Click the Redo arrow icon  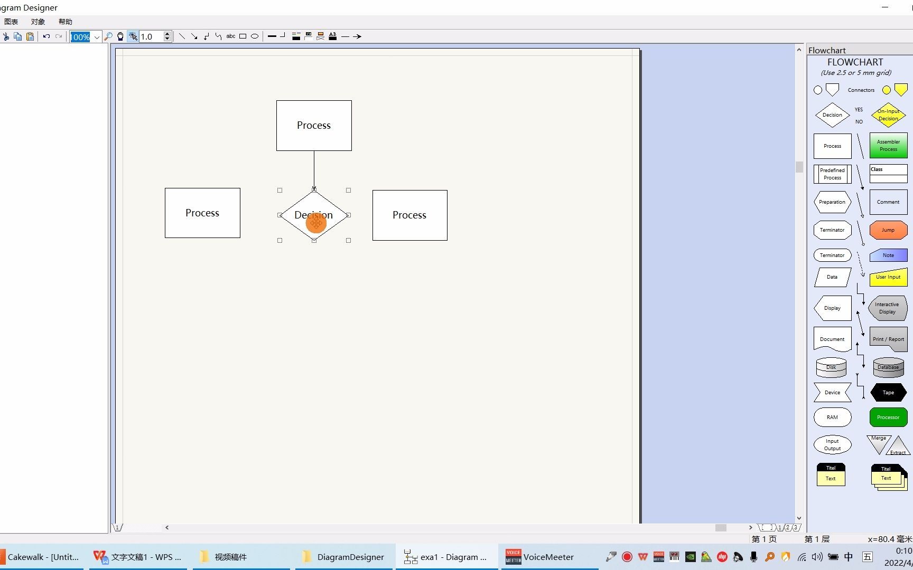coord(59,36)
